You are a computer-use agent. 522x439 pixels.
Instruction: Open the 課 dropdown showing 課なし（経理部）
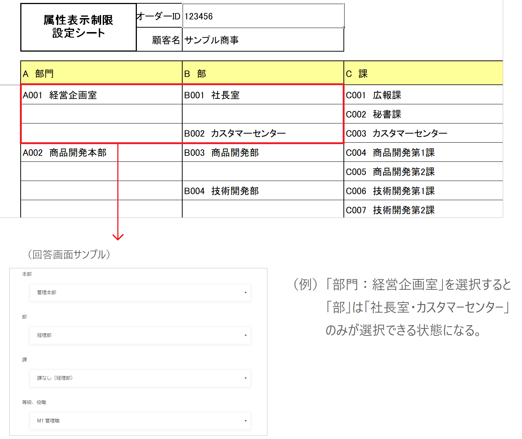click(x=140, y=378)
